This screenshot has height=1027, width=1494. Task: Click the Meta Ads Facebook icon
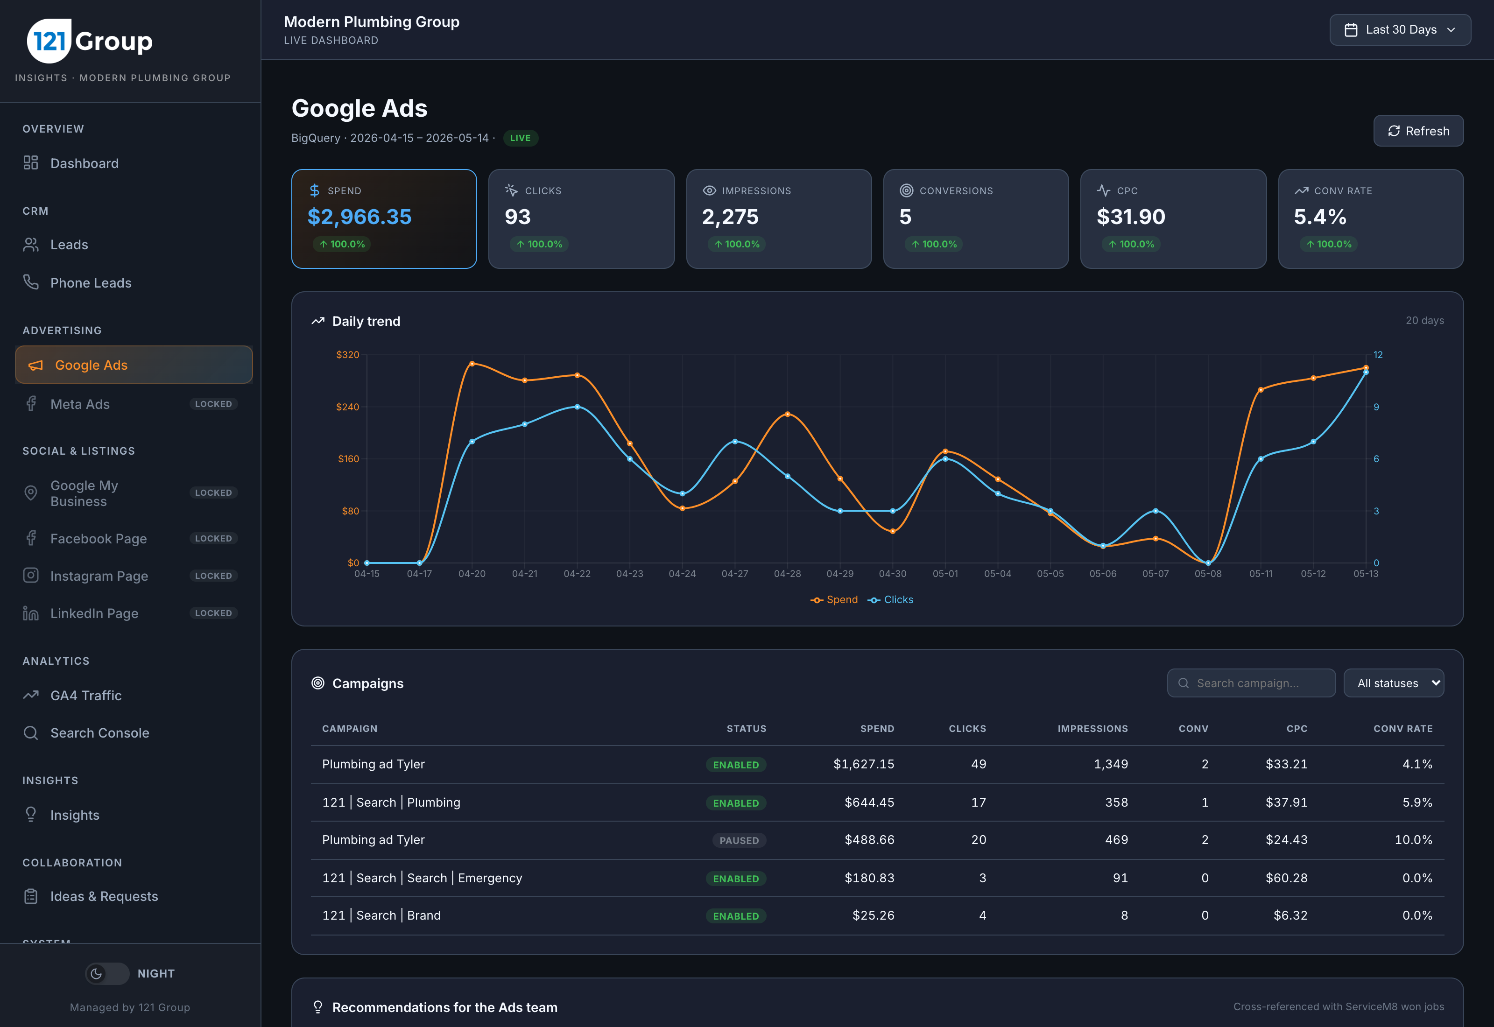[x=31, y=403]
